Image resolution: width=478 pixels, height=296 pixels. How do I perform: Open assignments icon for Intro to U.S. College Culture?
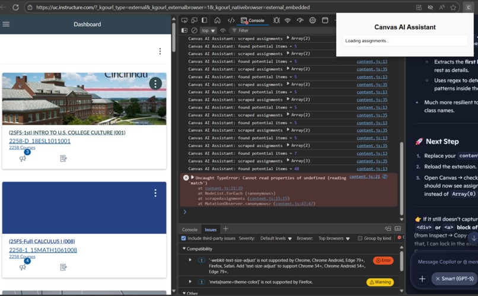coord(63,158)
